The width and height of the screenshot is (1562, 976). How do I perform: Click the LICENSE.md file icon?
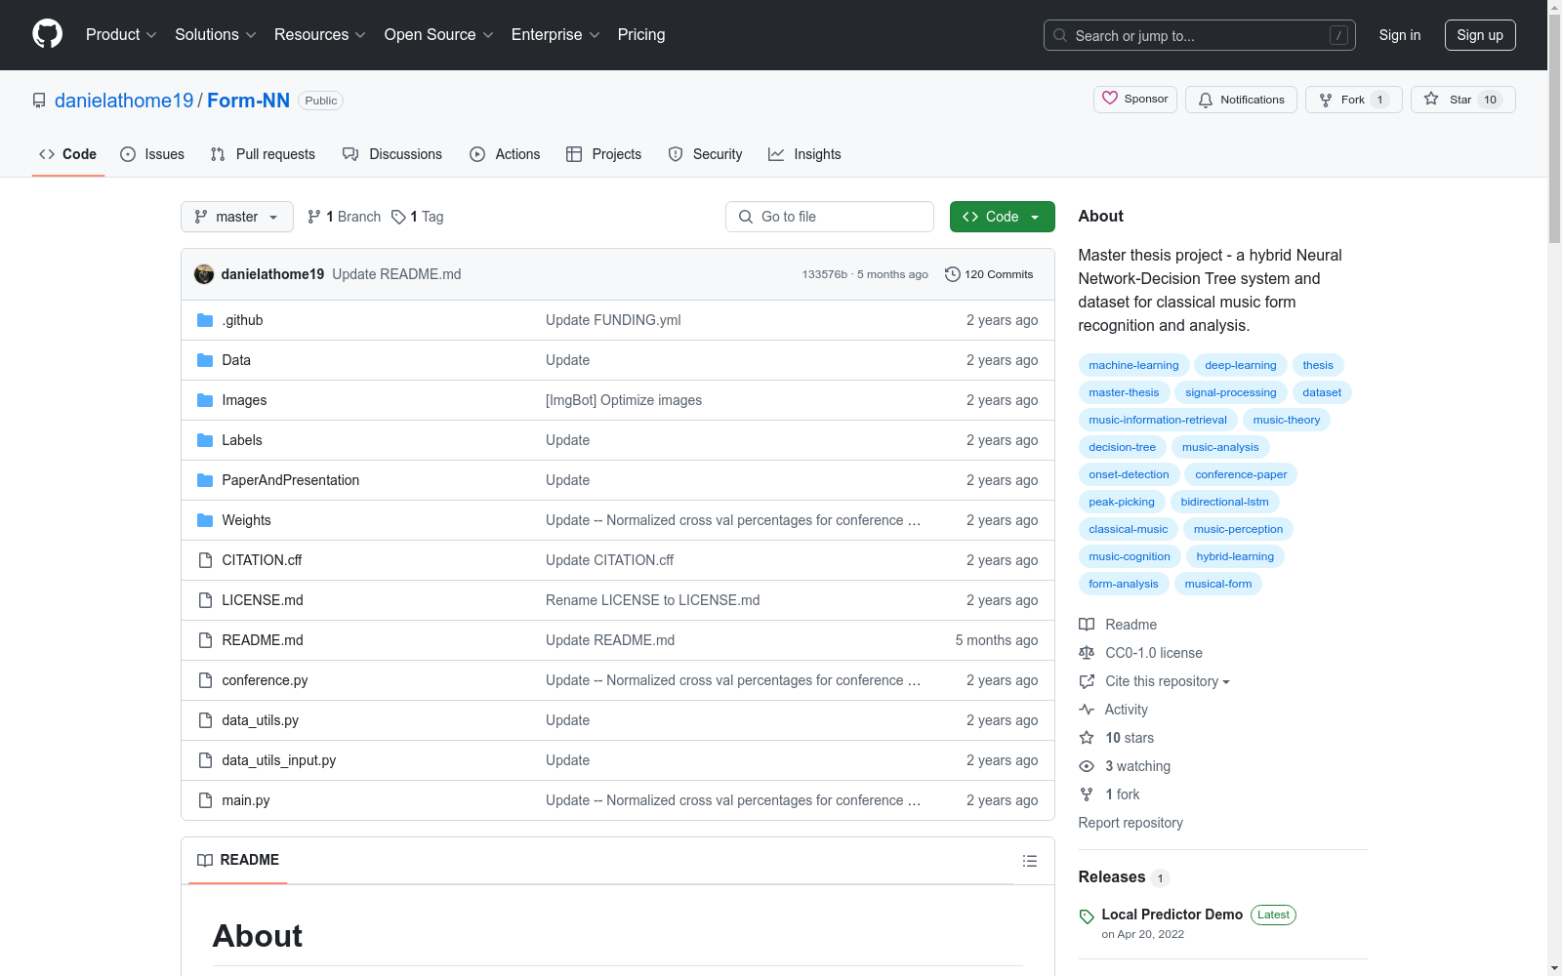point(205,600)
